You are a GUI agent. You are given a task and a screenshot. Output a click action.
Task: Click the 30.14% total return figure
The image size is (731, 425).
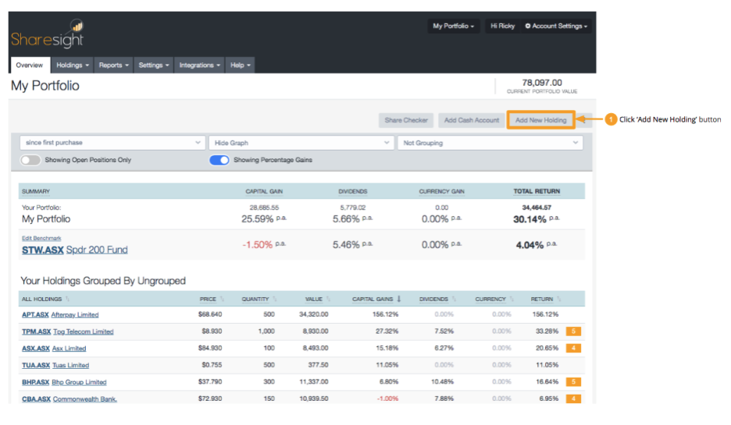pos(530,219)
